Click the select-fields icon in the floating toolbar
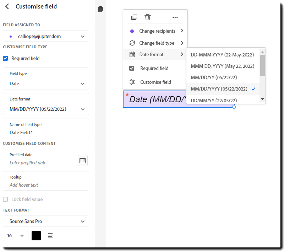This screenshot has width=284, height=251. (x=134, y=17)
